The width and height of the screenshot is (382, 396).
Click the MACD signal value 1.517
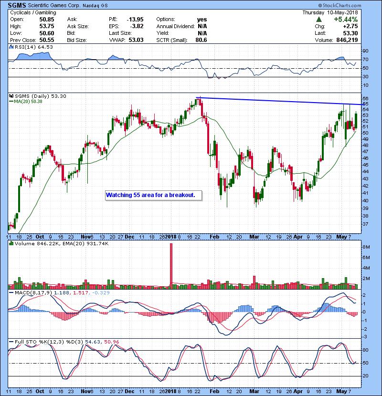(81, 293)
